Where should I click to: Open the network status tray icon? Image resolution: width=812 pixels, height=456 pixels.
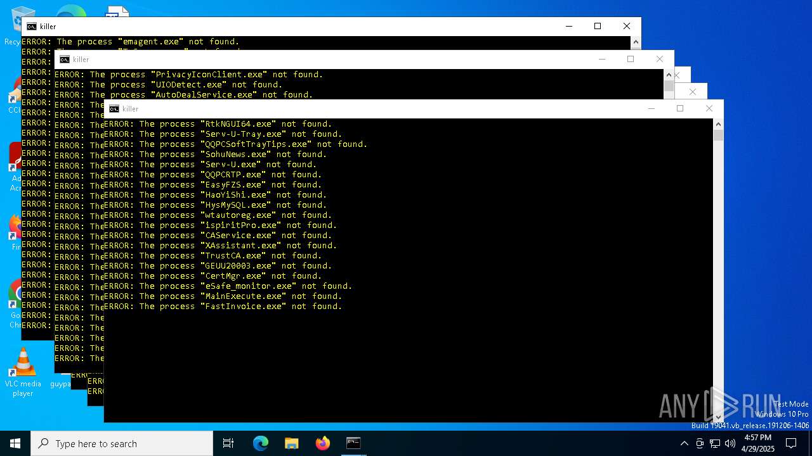pyautogui.click(x=715, y=443)
